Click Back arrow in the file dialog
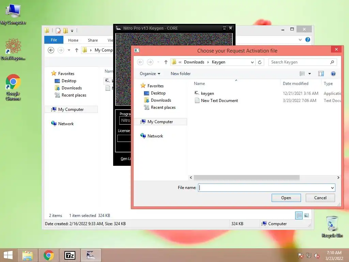The width and height of the screenshot is (349, 262). (x=140, y=62)
